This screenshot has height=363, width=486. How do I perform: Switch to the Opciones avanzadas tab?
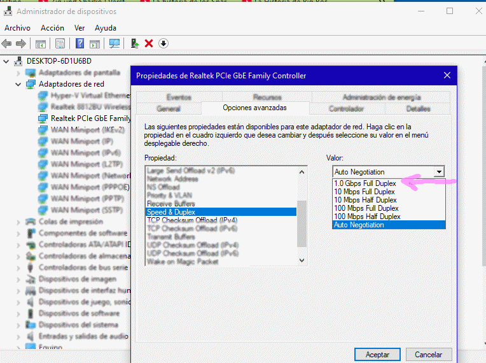pos(255,108)
